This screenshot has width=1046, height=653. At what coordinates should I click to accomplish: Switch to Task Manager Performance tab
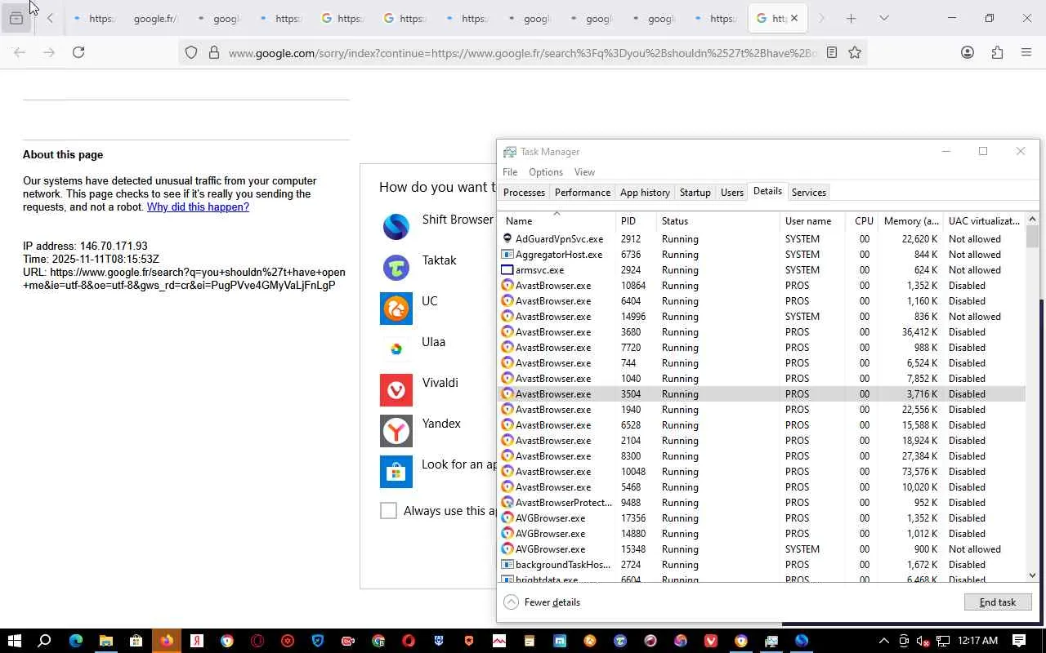(x=583, y=193)
